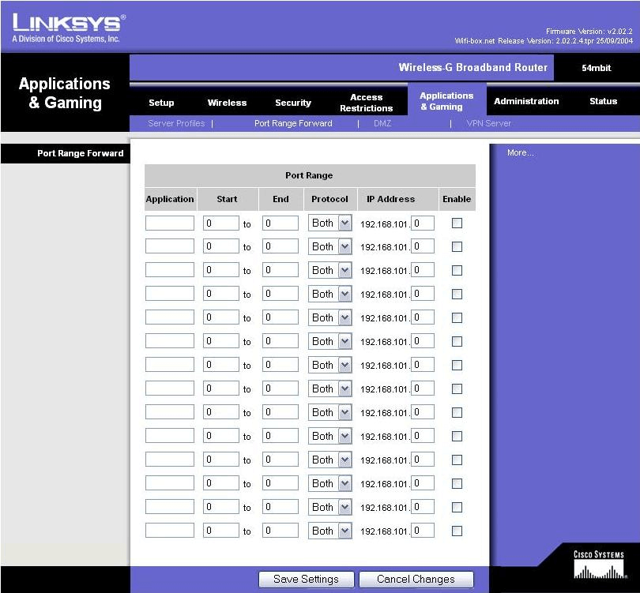Enable the first port forward row checkbox
This screenshot has height=593, width=640.
click(x=457, y=223)
